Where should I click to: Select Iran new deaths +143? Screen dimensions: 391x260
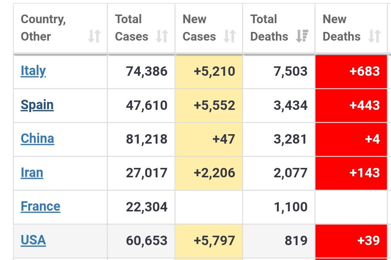tap(365, 173)
